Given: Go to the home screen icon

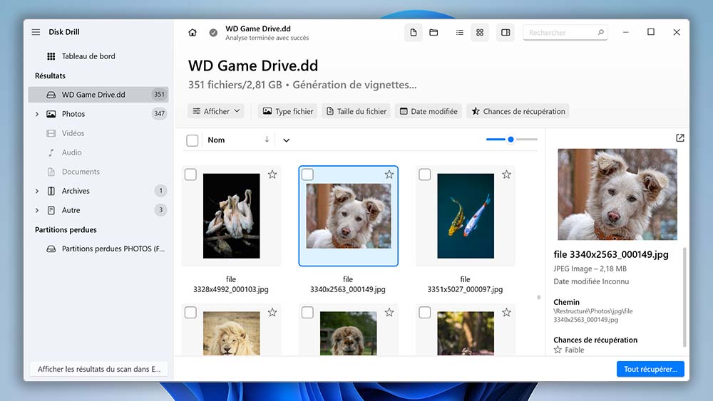Looking at the screenshot, I should [x=193, y=32].
